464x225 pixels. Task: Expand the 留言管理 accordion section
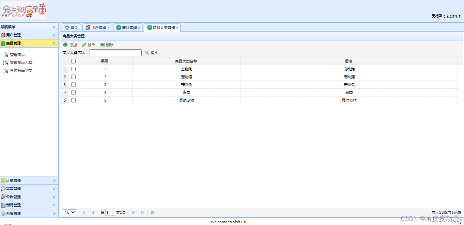tap(54, 189)
